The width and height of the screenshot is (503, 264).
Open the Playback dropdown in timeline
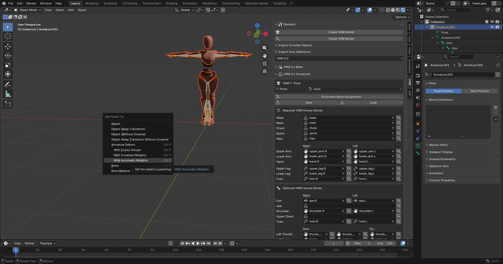pyautogui.click(x=47, y=243)
